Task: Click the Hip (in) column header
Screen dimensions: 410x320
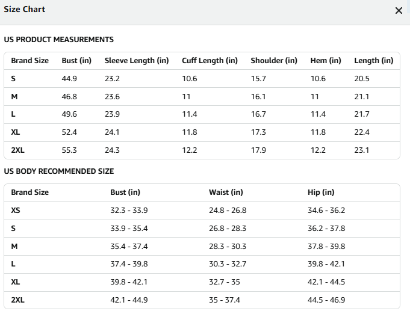Action: tap(321, 192)
